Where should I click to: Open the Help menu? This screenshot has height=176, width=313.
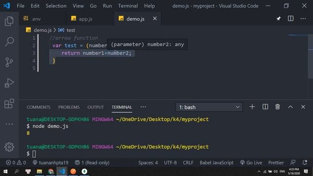pos(149,6)
